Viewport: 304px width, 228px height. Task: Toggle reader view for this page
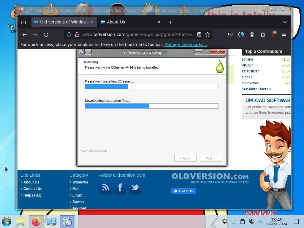tap(199, 34)
